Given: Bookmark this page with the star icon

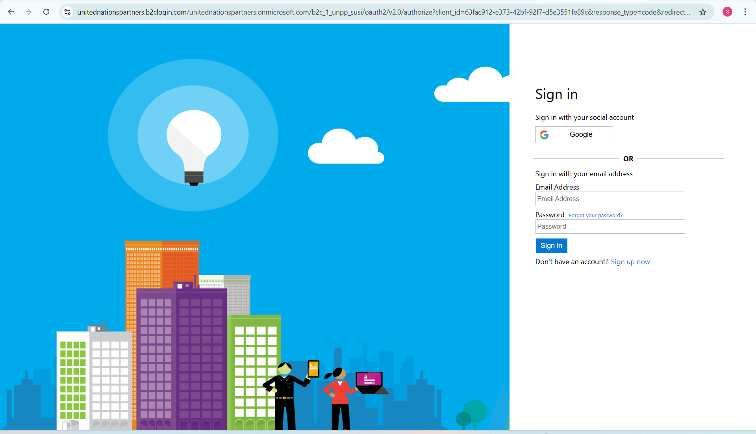Looking at the screenshot, I should (703, 12).
